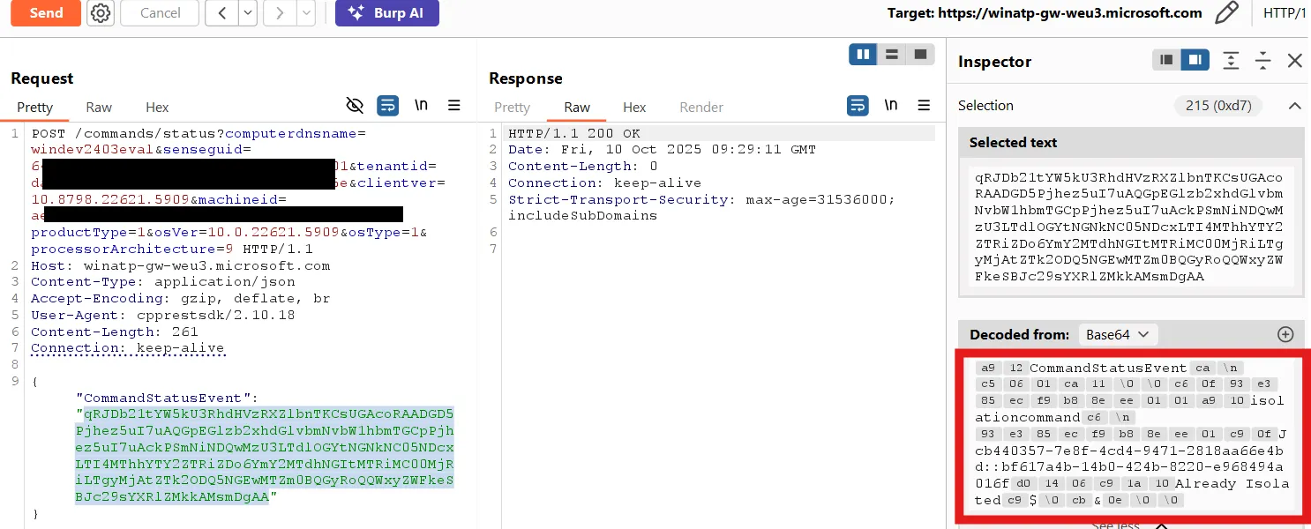Viewport: 1311px width, 529px height.
Task: Toggle word wrap icon in Request panel
Action: pyautogui.click(x=387, y=106)
